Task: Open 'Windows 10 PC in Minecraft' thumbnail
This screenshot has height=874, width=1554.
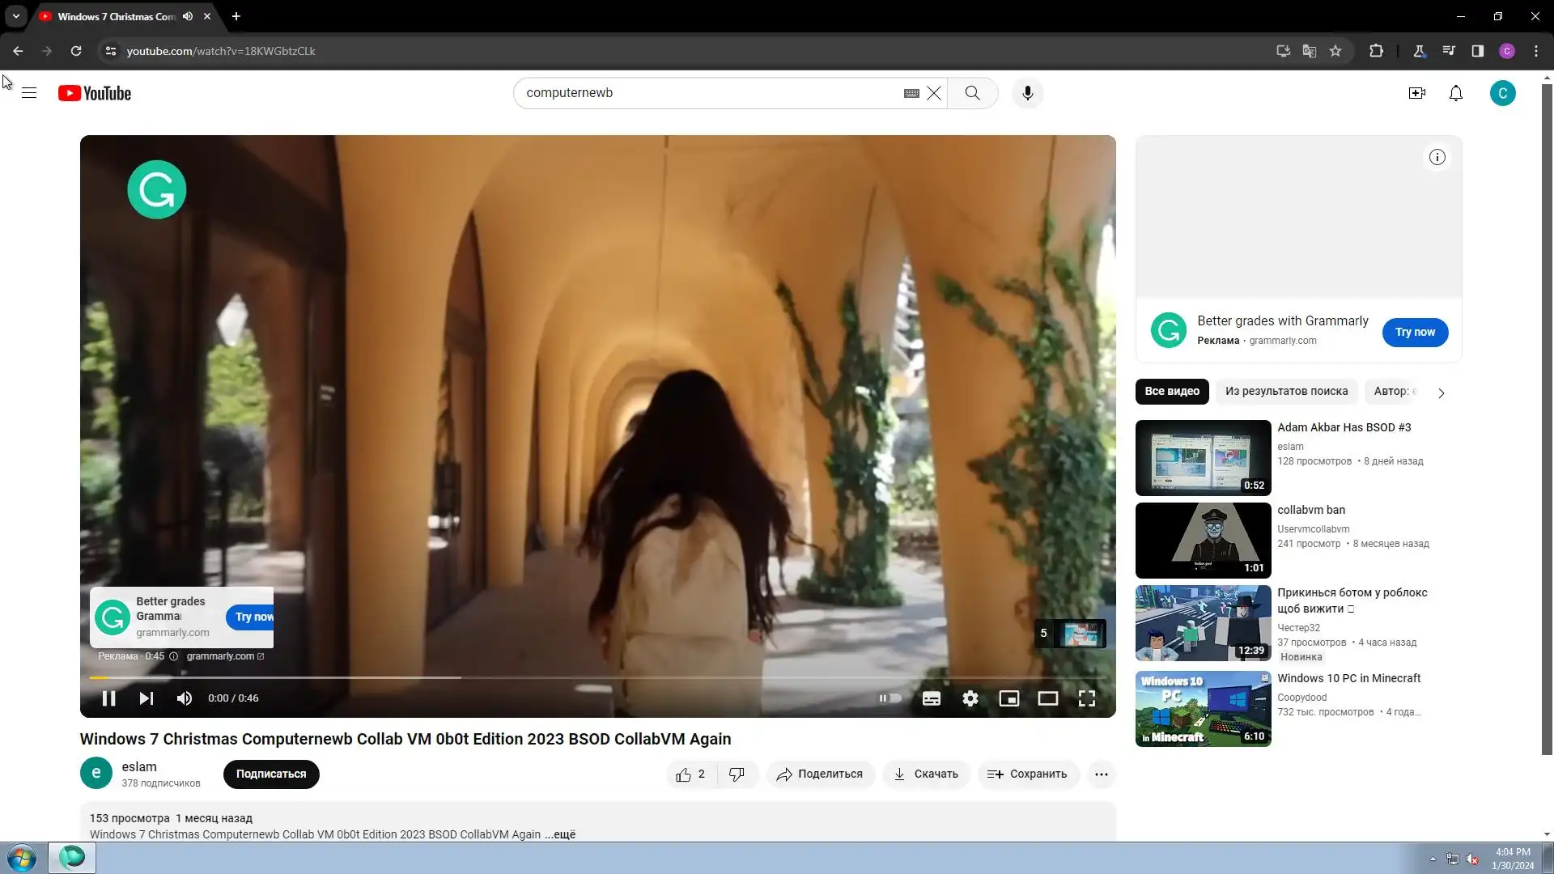Action: point(1203,709)
